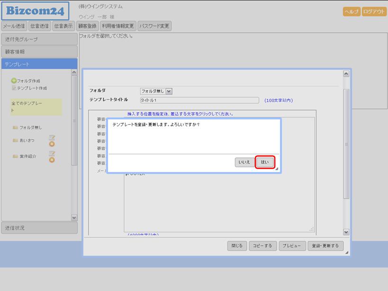Open the 顧客登録 menu tab
This screenshot has width=388, height=291.
coord(87,26)
